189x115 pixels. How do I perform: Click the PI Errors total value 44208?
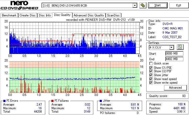pos(38,112)
